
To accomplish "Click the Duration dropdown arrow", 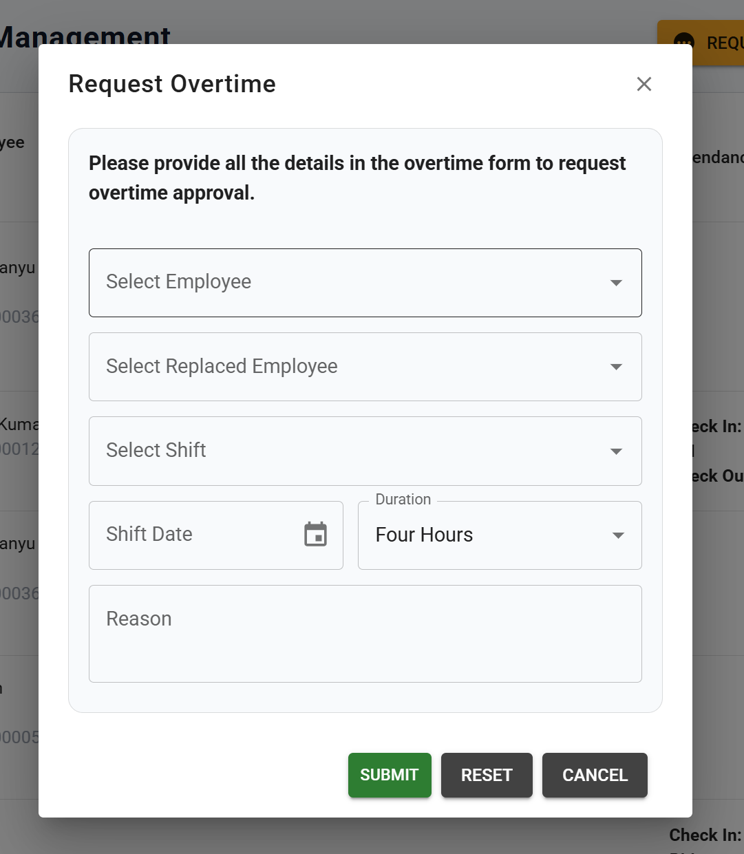I will click(x=618, y=535).
